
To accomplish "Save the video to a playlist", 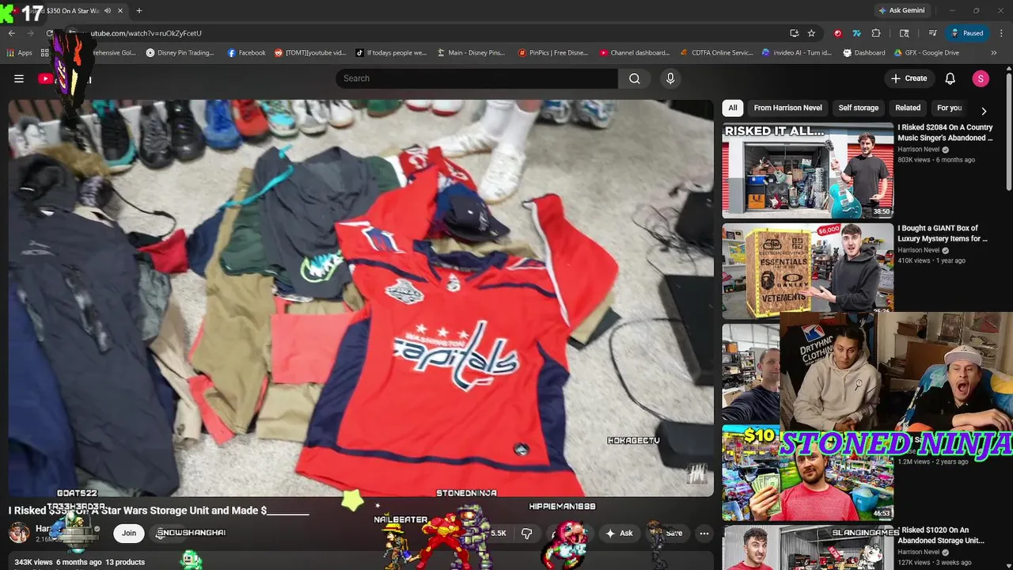I will click(668, 533).
